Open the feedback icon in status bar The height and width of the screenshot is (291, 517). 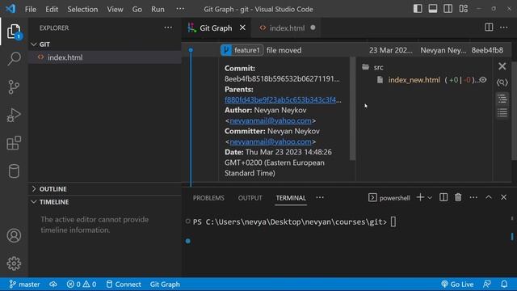pos(487,284)
